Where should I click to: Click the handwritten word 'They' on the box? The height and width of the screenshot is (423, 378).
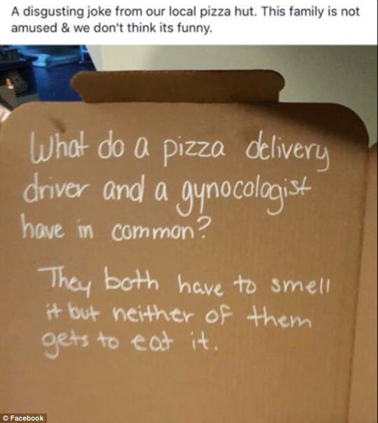pyautogui.click(x=65, y=282)
